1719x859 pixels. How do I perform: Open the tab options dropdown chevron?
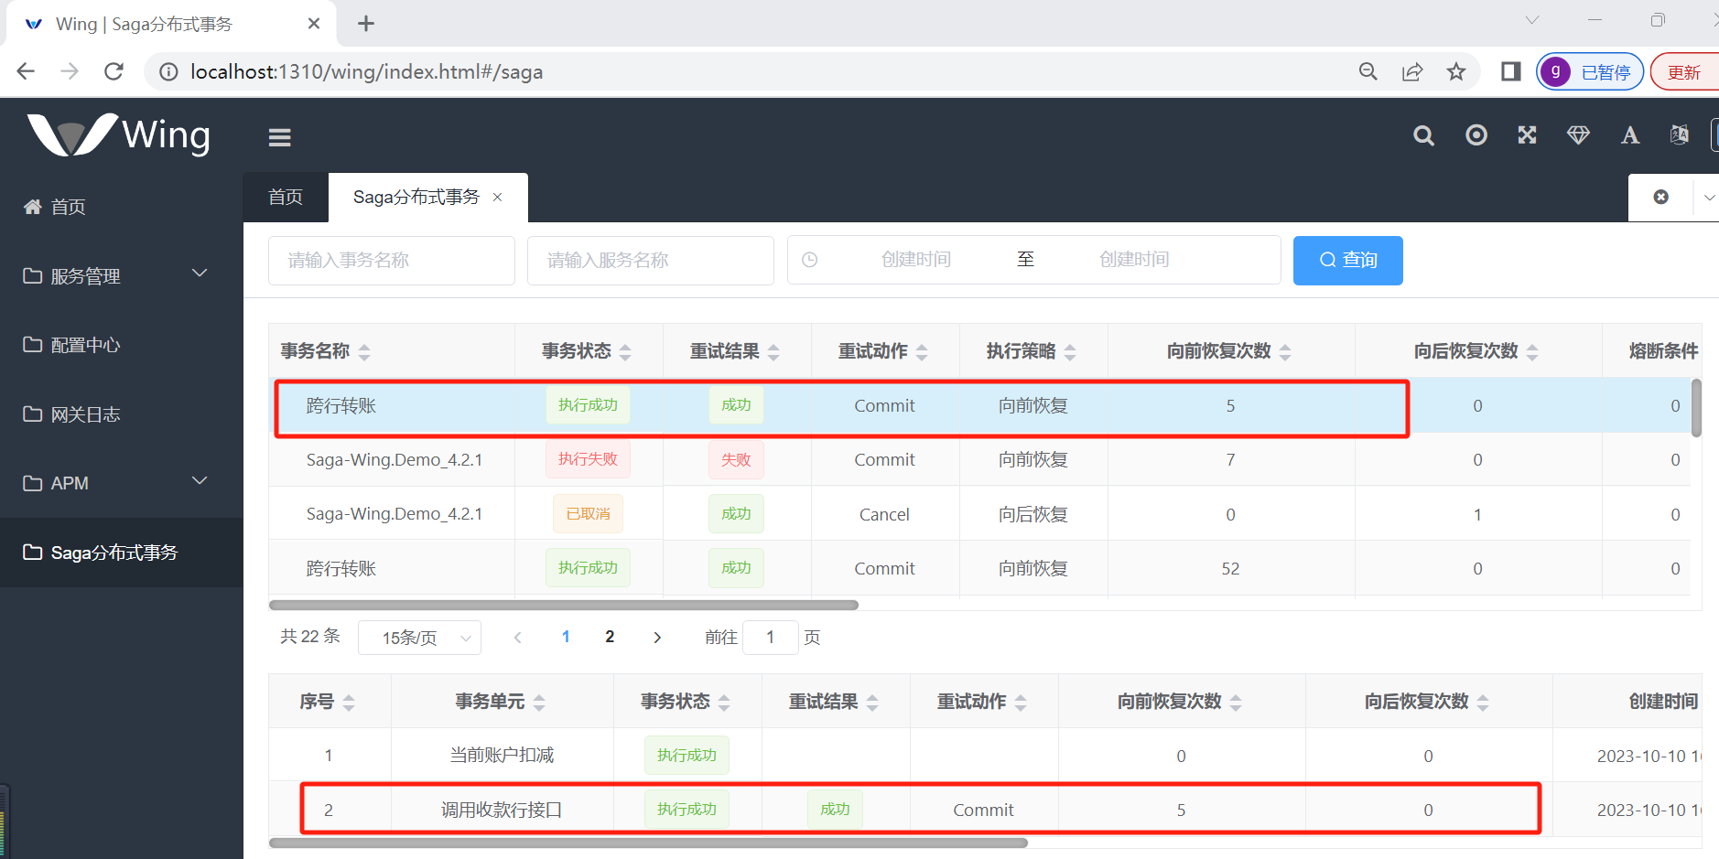[x=1708, y=197]
